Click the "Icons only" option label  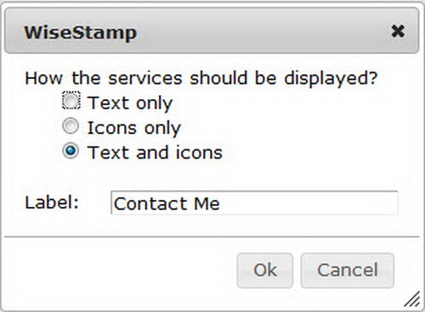(x=134, y=128)
